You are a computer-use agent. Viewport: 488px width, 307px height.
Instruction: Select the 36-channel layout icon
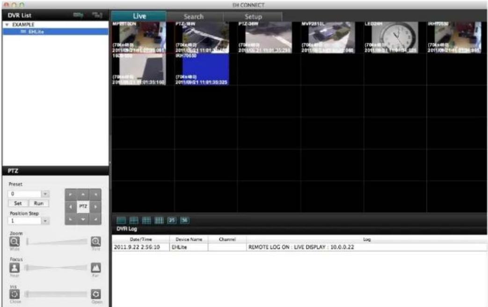184,220
